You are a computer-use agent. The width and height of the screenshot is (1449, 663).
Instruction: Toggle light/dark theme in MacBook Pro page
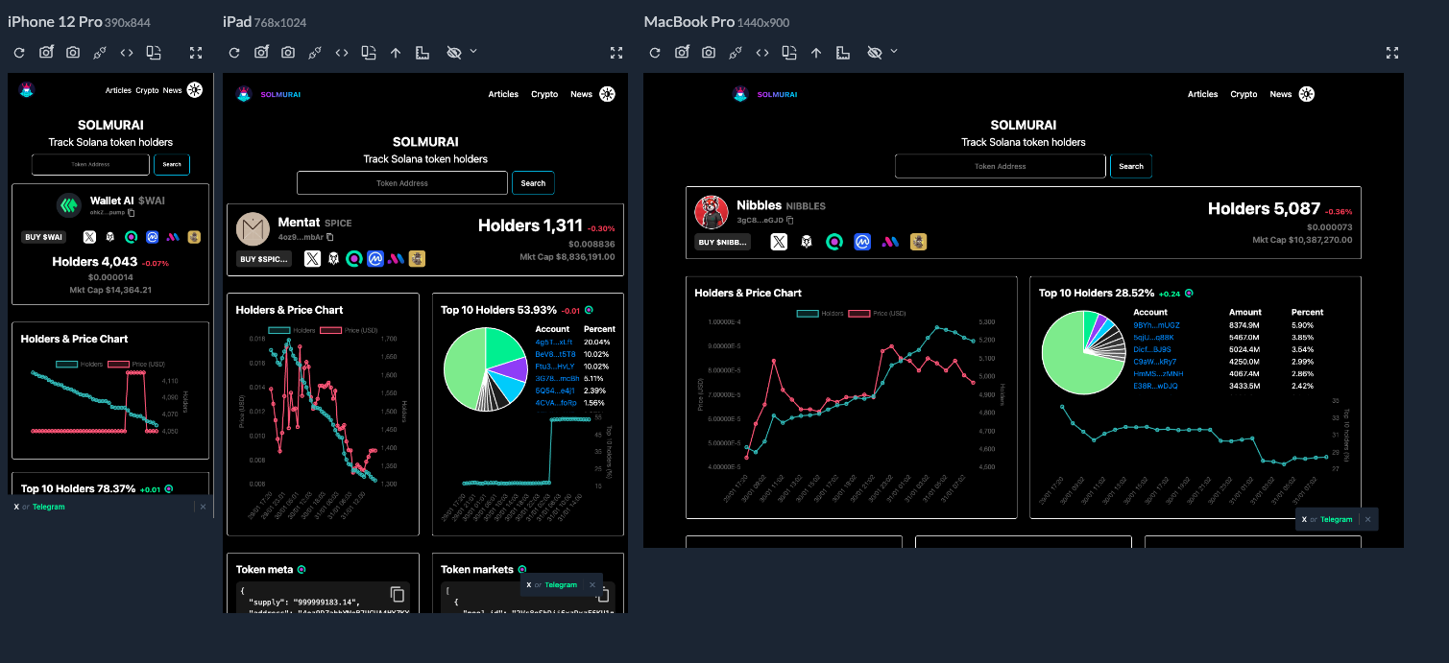[1306, 94]
